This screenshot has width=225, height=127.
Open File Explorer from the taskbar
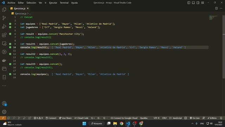pyautogui.click(x=115, y=123)
